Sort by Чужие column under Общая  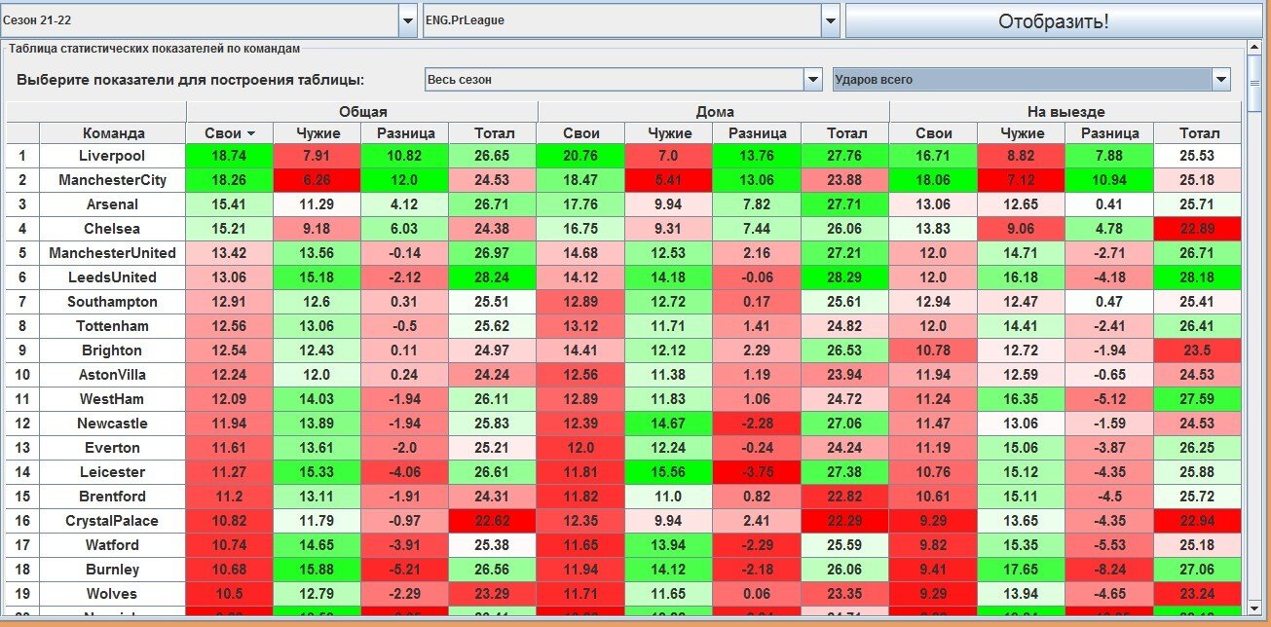(x=317, y=133)
